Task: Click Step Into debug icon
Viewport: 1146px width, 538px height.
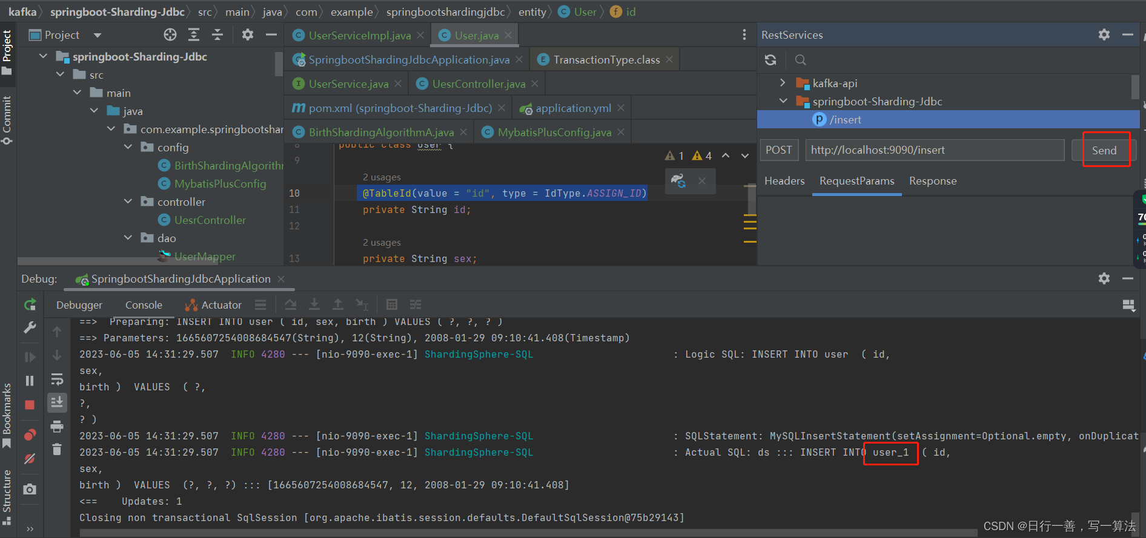Action: [x=314, y=304]
